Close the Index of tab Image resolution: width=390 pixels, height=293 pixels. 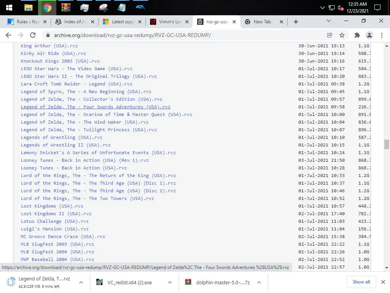coord(92,22)
